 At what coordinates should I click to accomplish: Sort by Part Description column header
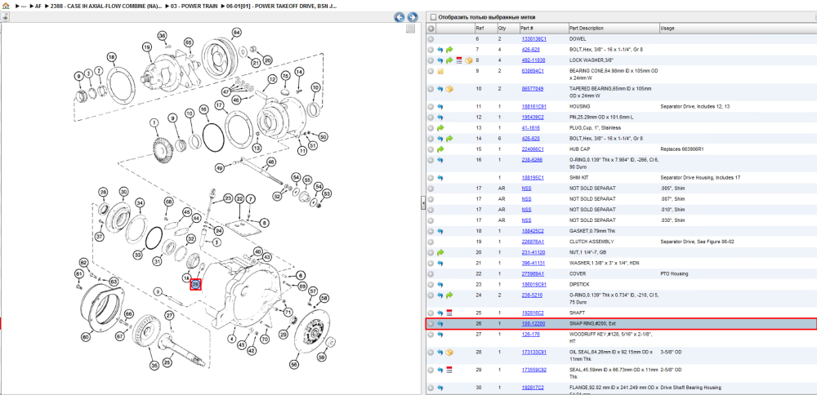pos(587,28)
